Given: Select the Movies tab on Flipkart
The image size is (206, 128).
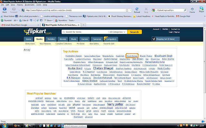Looking at the screenshot, I should pos(63,39).
